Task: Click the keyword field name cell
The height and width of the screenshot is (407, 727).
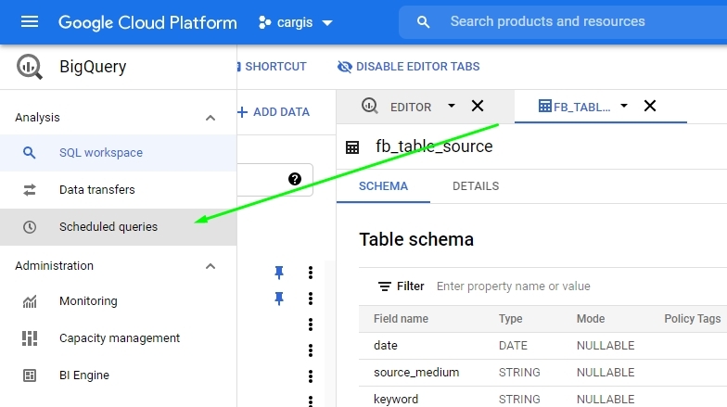Action: pos(396,400)
